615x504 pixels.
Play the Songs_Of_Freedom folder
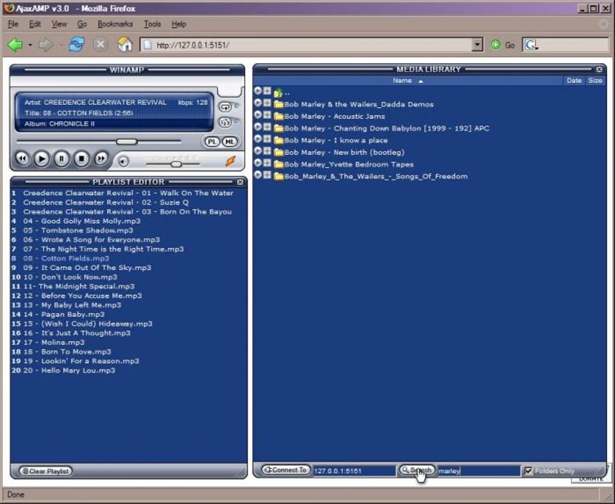tap(257, 174)
